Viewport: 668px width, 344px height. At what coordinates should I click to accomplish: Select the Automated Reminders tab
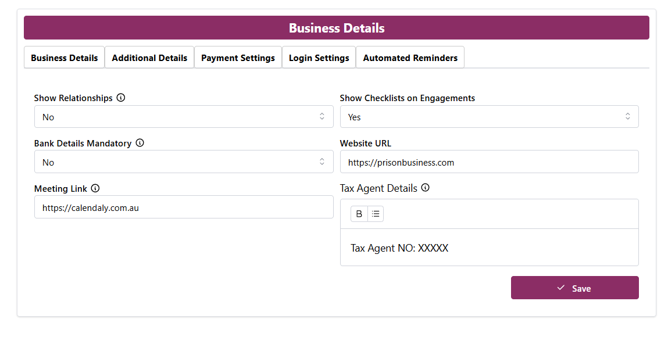[x=410, y=58]
